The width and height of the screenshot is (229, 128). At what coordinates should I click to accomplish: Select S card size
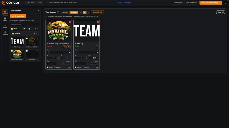click(x=81, y=12)
